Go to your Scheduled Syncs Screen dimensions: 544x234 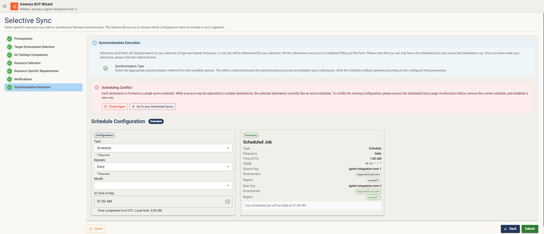(152, 107)
